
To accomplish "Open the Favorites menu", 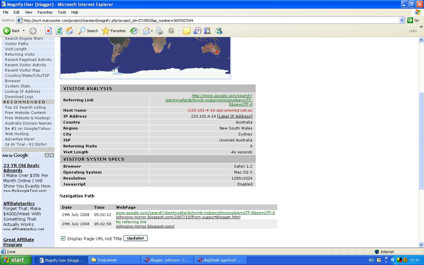I will coord(45,12).
